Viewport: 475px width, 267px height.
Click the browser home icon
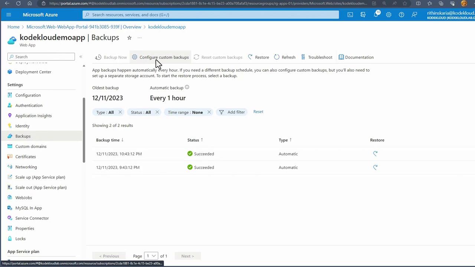click(30, 3)
